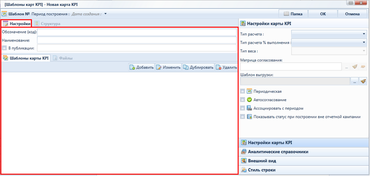The image size is (370, 176).
Task: Click the Настройки карты KPI panel header icon
Action: point(243,23)
